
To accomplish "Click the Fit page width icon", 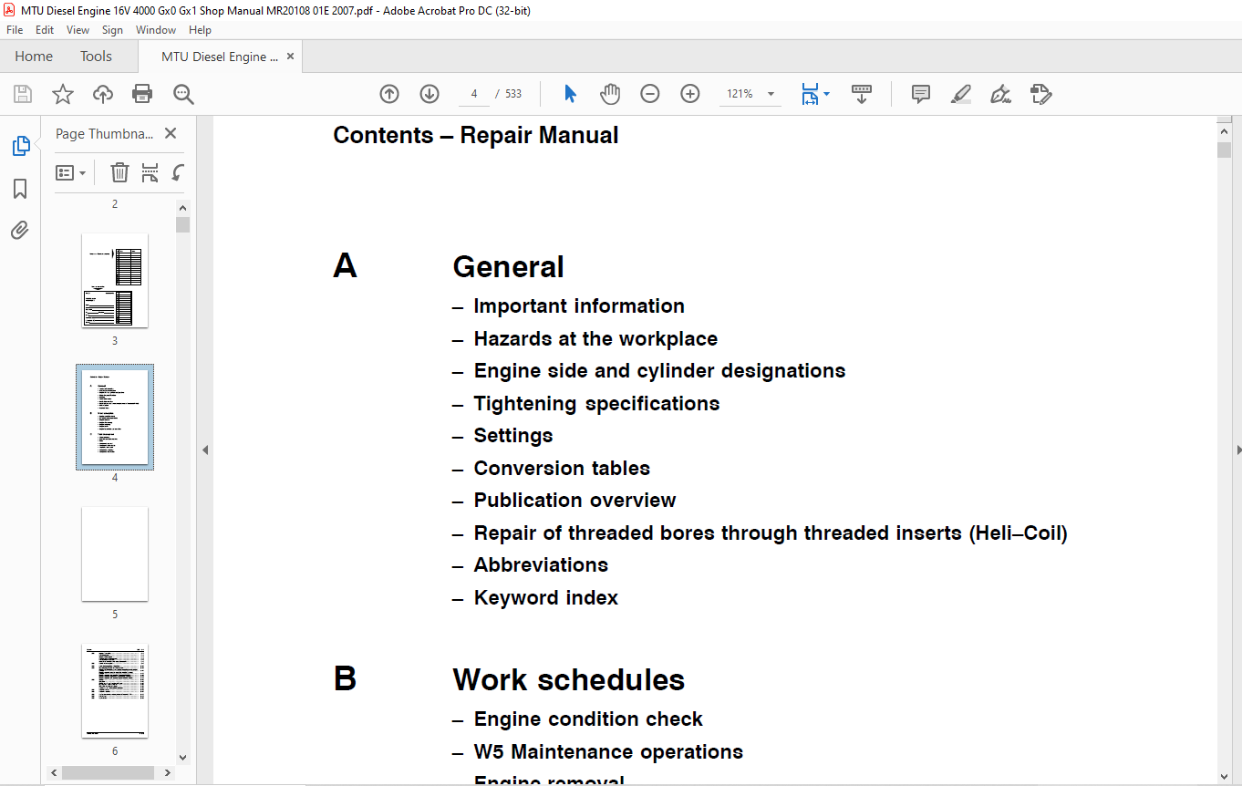I will [810, 94].
